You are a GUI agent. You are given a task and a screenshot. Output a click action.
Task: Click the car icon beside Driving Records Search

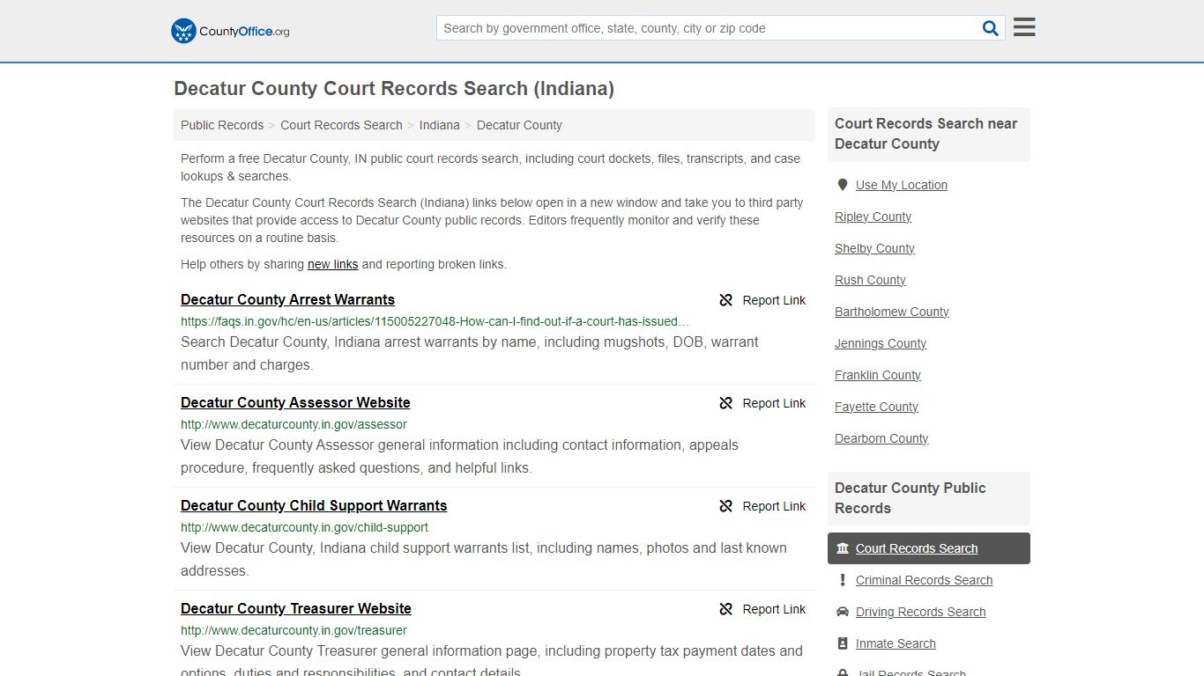(x=843, y=612)
